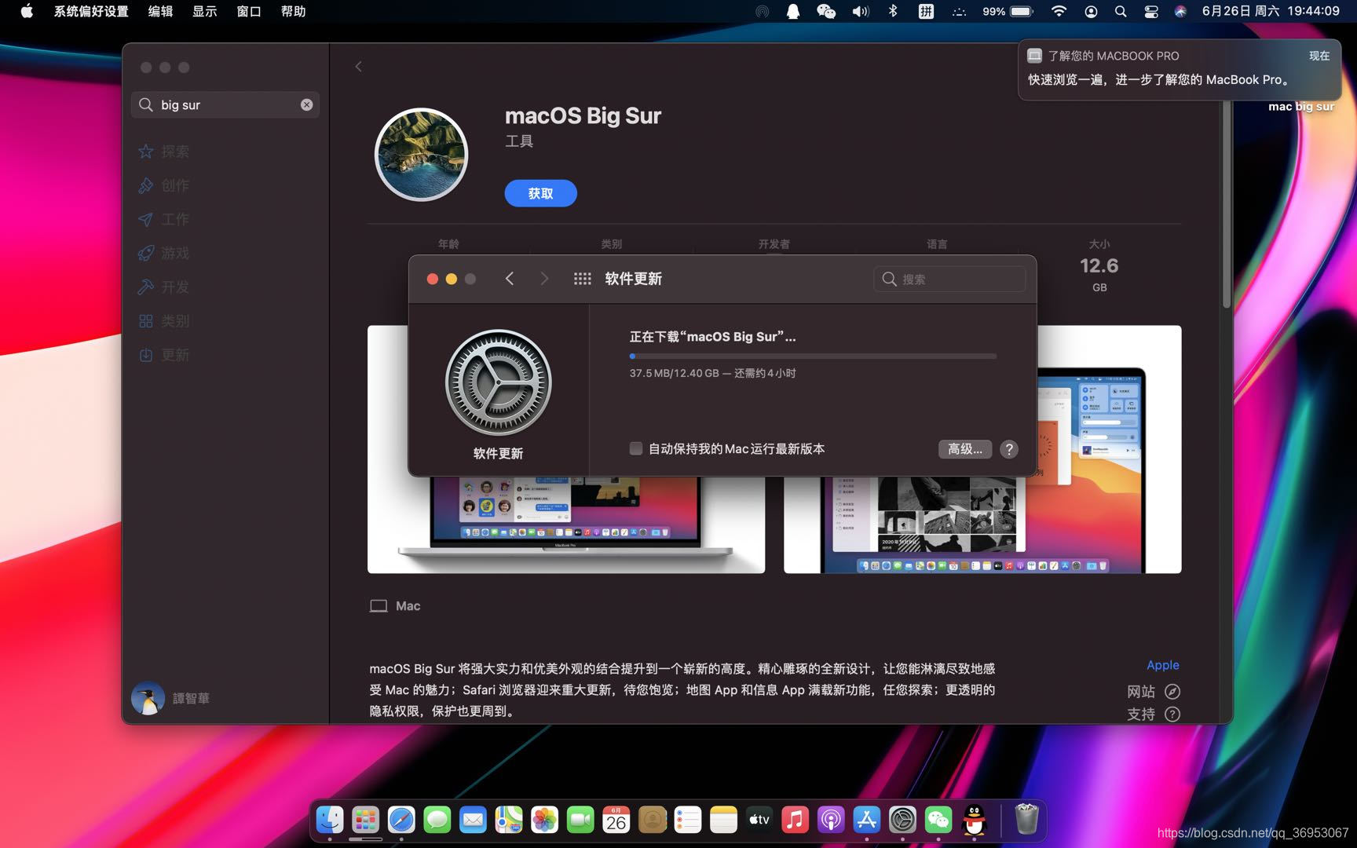The image size is (1357, 848).
Task: Open the 窗口 menu
Action: pos(249,11)
